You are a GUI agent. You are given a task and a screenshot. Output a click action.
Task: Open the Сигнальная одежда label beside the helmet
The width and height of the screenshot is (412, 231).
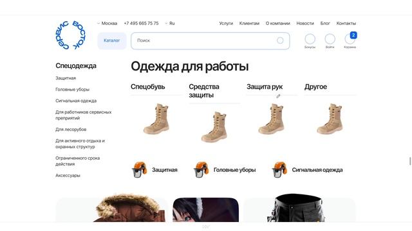(317, 170)
